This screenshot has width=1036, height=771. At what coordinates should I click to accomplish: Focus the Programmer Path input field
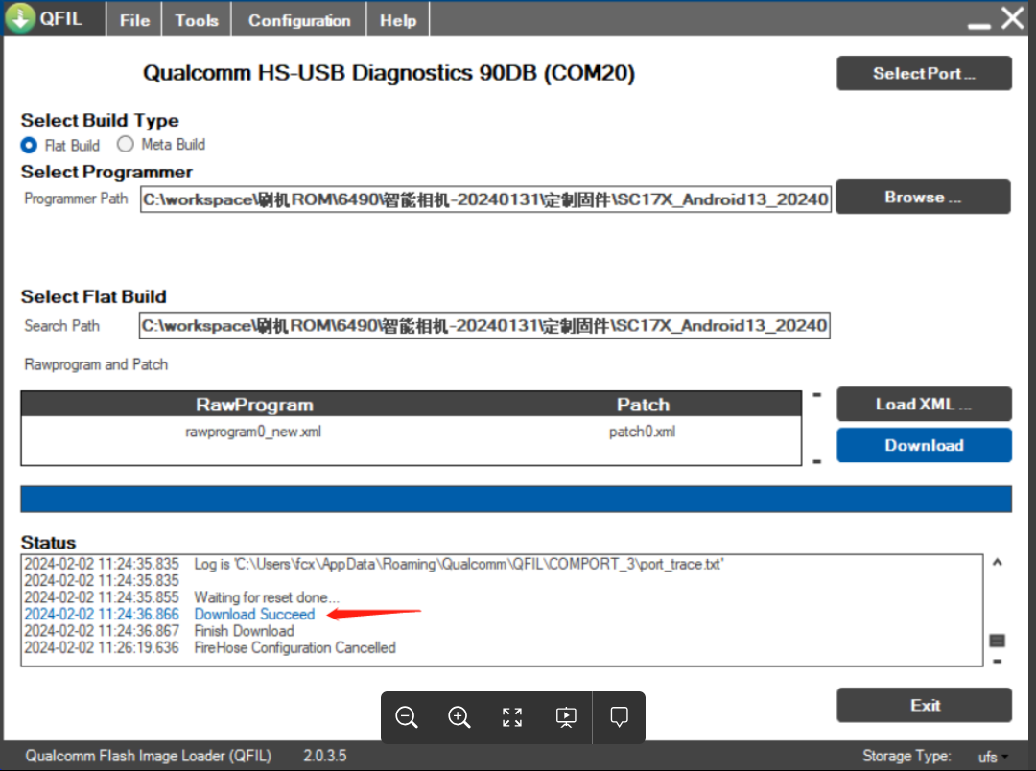tap(485, 199)
